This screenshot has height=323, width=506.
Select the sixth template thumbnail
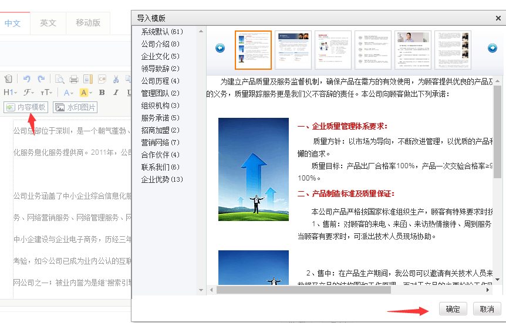coord(453,50)
